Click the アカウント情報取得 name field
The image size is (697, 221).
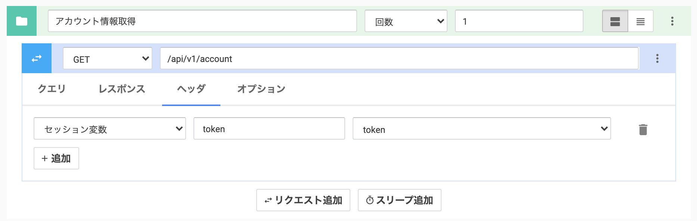pyautogui.click(x=202, y=21)
